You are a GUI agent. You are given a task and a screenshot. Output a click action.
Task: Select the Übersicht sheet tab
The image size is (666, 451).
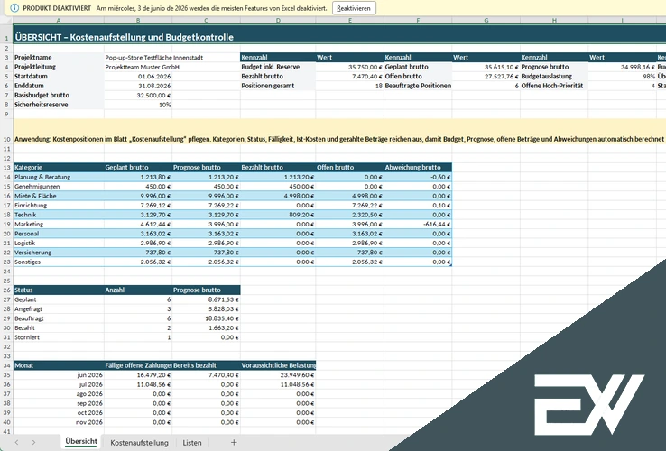[x=81, y=442]
